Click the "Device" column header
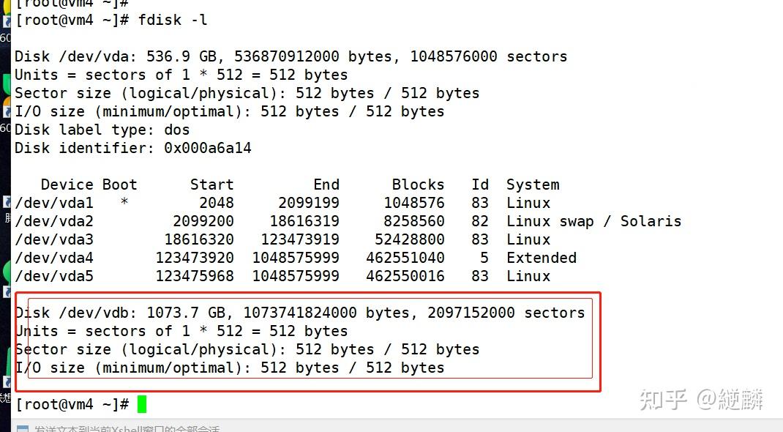The height and width of the screenshot is (432, 783). tap(67, 185)
